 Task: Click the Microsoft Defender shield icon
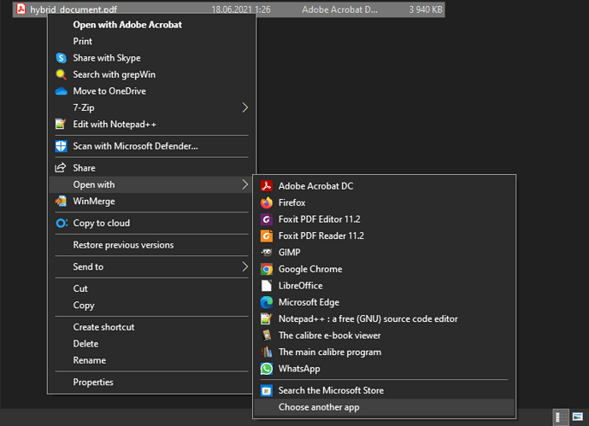61,146
